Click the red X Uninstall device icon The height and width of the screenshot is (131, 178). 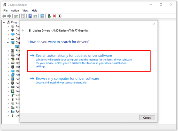55,16
